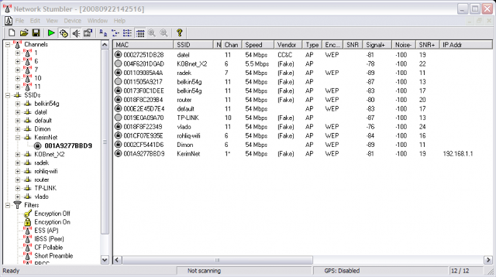Select the ESS (AP) filter

46,231
